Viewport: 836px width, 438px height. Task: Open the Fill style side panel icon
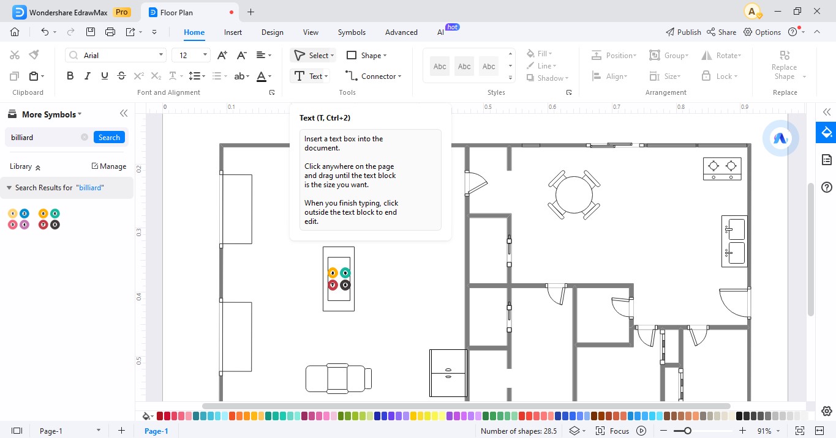(826, 132)
